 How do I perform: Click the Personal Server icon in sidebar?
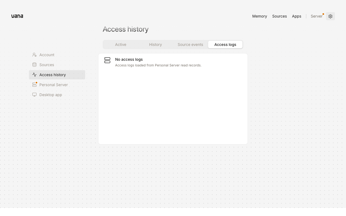pyautogui.click(x=34, y=85)
